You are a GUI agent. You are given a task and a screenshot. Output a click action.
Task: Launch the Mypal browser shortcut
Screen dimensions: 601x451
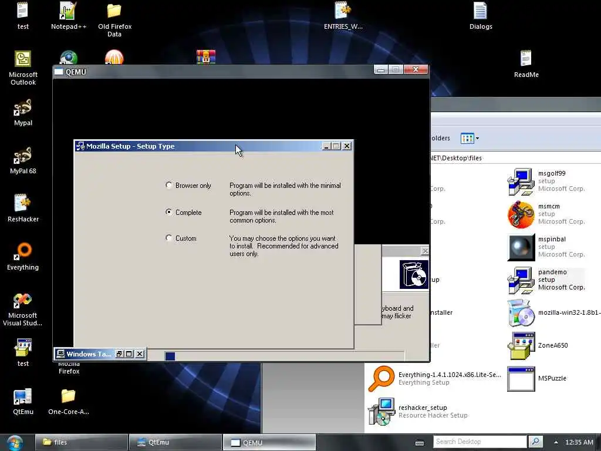23,112
